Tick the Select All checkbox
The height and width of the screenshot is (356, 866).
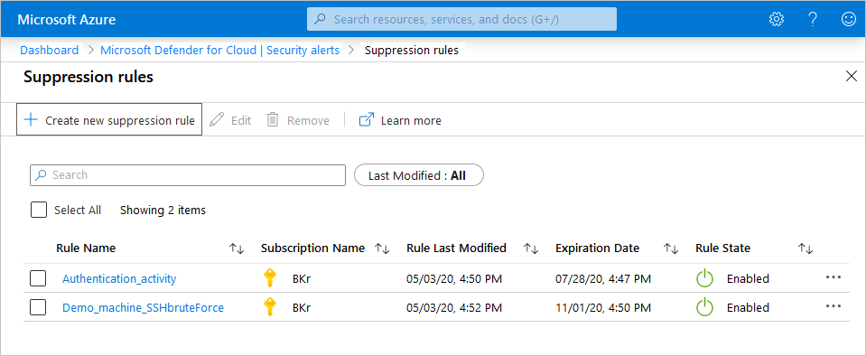[x=39, y=210]
